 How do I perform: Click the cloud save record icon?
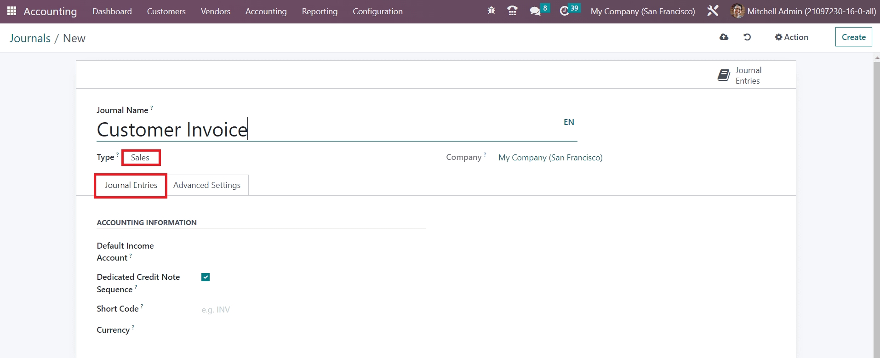724,37
